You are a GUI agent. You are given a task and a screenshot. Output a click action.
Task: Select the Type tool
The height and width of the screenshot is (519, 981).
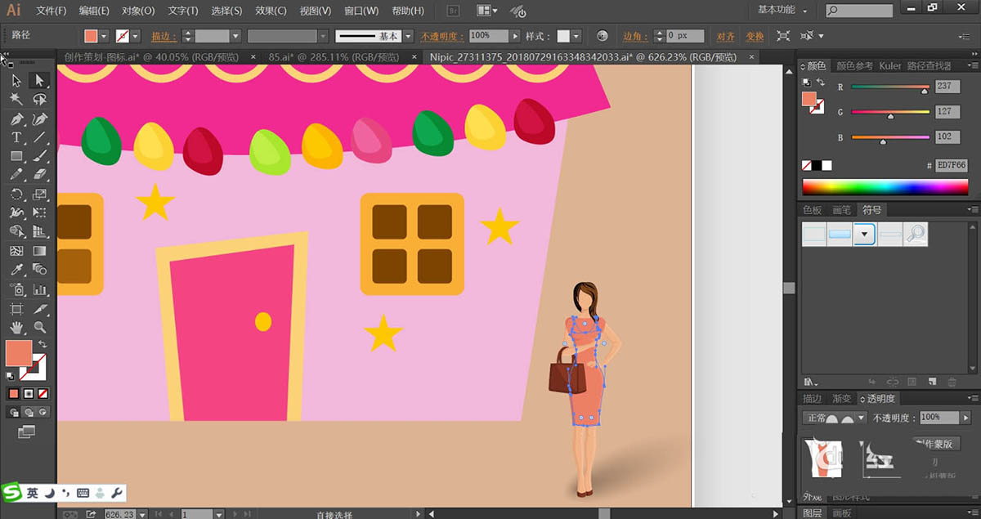16,137
